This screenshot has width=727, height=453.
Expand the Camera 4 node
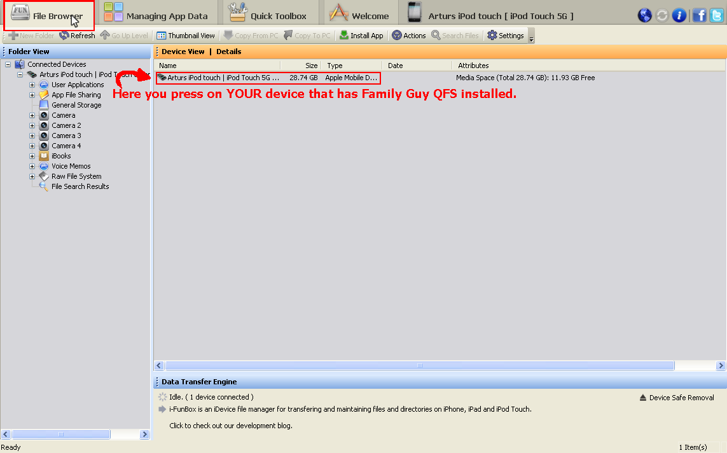coord(32,146)
